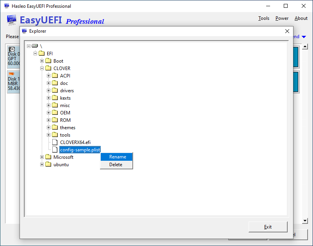Click the CLOVERX64.efi file icon
Screen dimensions: 313x246
(x=55, y=142)
